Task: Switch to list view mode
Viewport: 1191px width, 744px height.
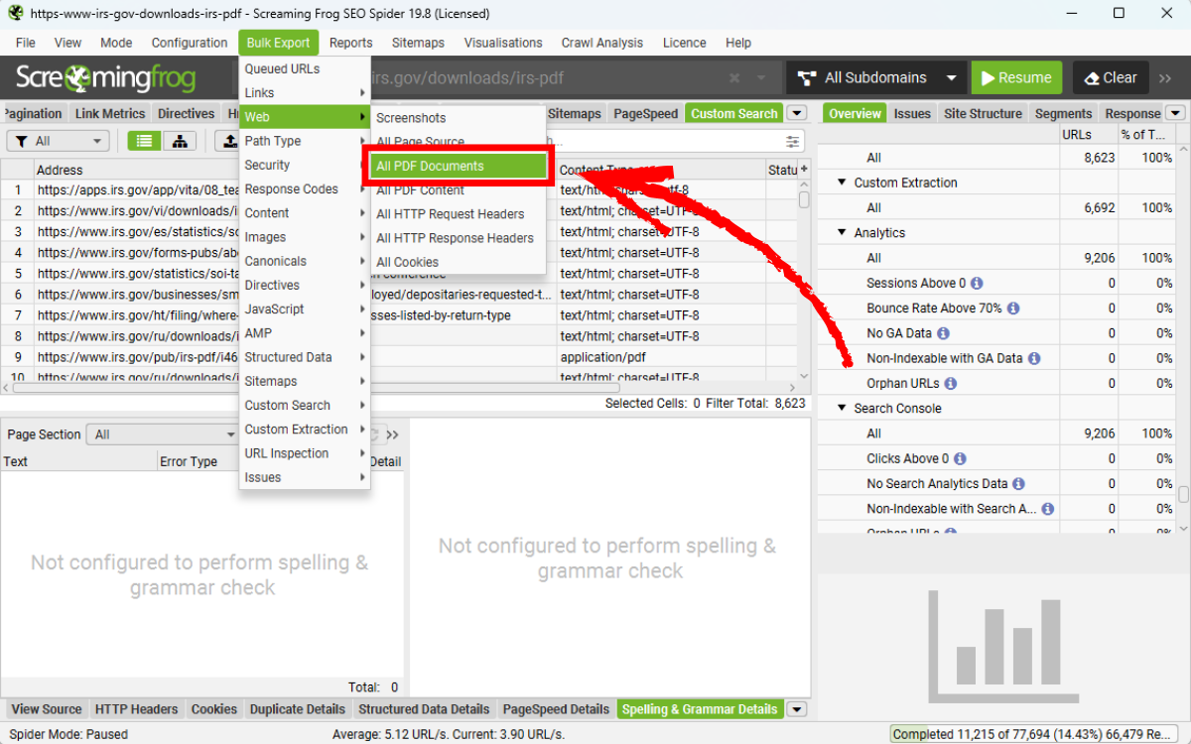Action: tap(145, 142)
